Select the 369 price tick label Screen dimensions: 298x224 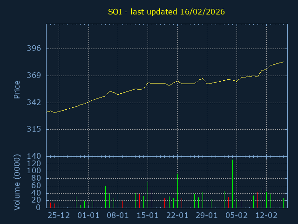click(x=35, y=76)
